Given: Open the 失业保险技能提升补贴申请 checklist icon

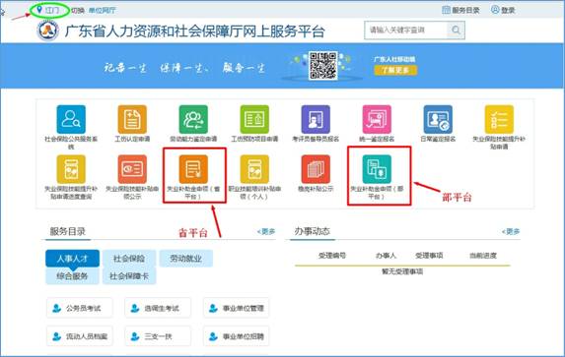Looking at the screenshot, I should (x=499, y=119).
